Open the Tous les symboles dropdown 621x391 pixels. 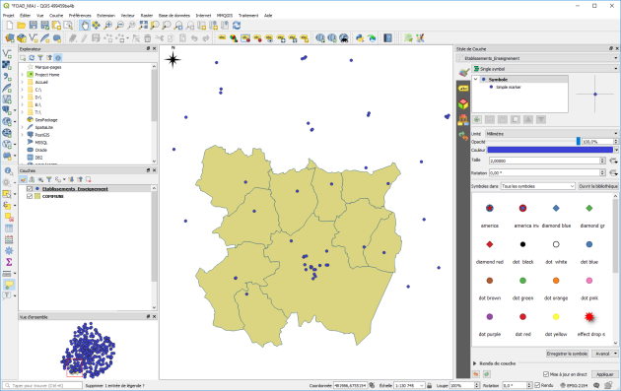(538, 186)
